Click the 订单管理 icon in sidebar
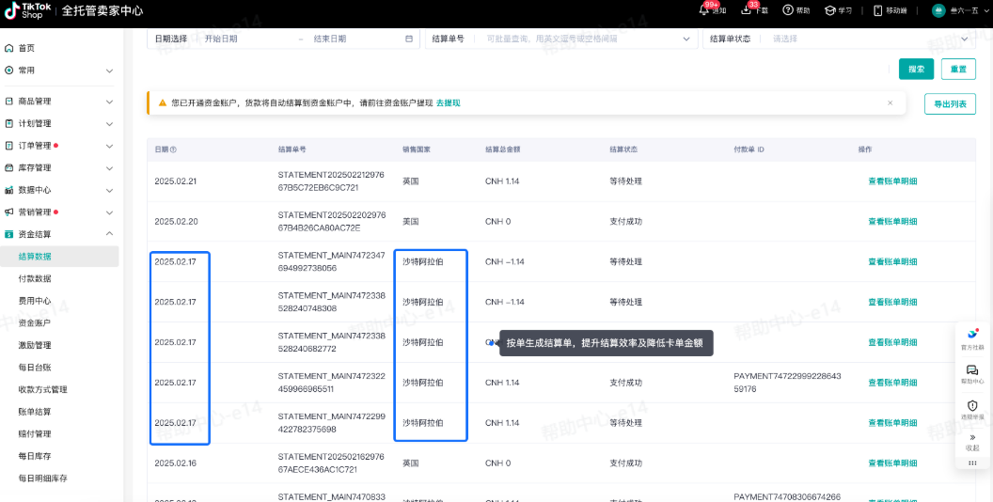 [x=8, y=146]
